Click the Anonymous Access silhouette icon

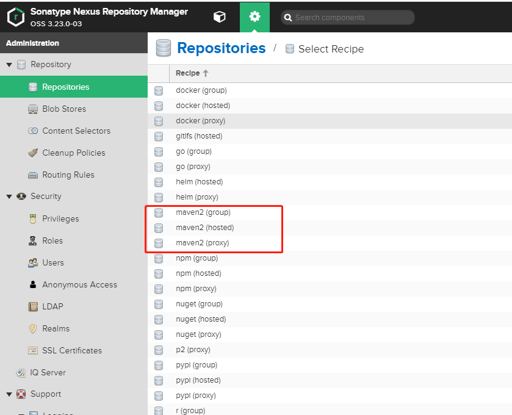33,284
